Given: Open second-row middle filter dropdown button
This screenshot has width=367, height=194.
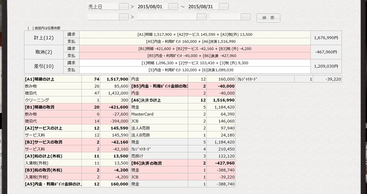Looking at the screenshot, I should click(201, 17).
